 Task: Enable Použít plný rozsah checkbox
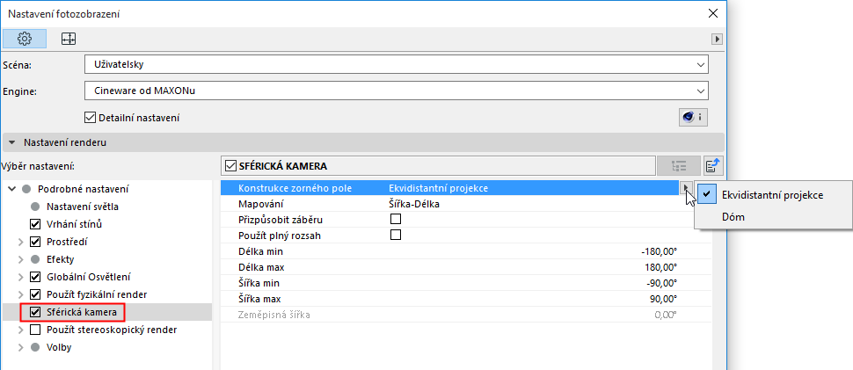point(395,235)
